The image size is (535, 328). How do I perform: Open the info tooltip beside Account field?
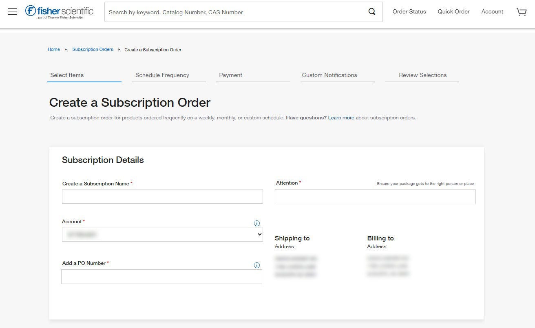257,223
